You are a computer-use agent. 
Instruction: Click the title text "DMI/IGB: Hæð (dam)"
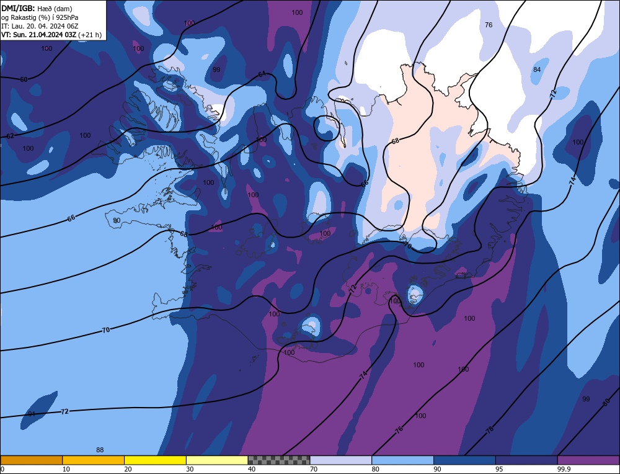(37, 8)
